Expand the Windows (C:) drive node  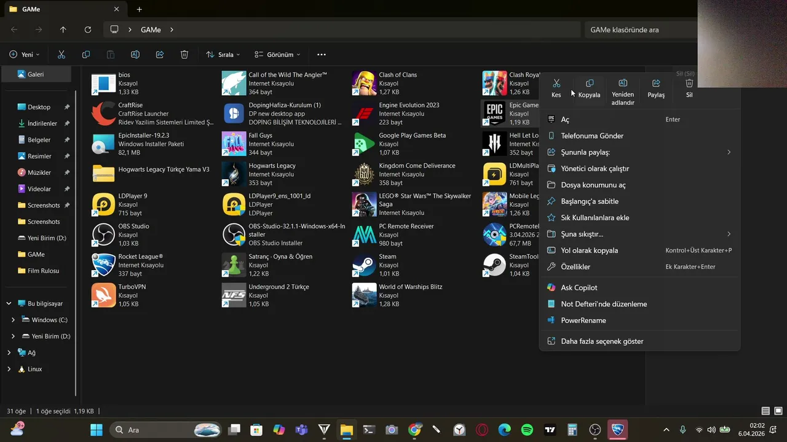[x=14, y=320]
